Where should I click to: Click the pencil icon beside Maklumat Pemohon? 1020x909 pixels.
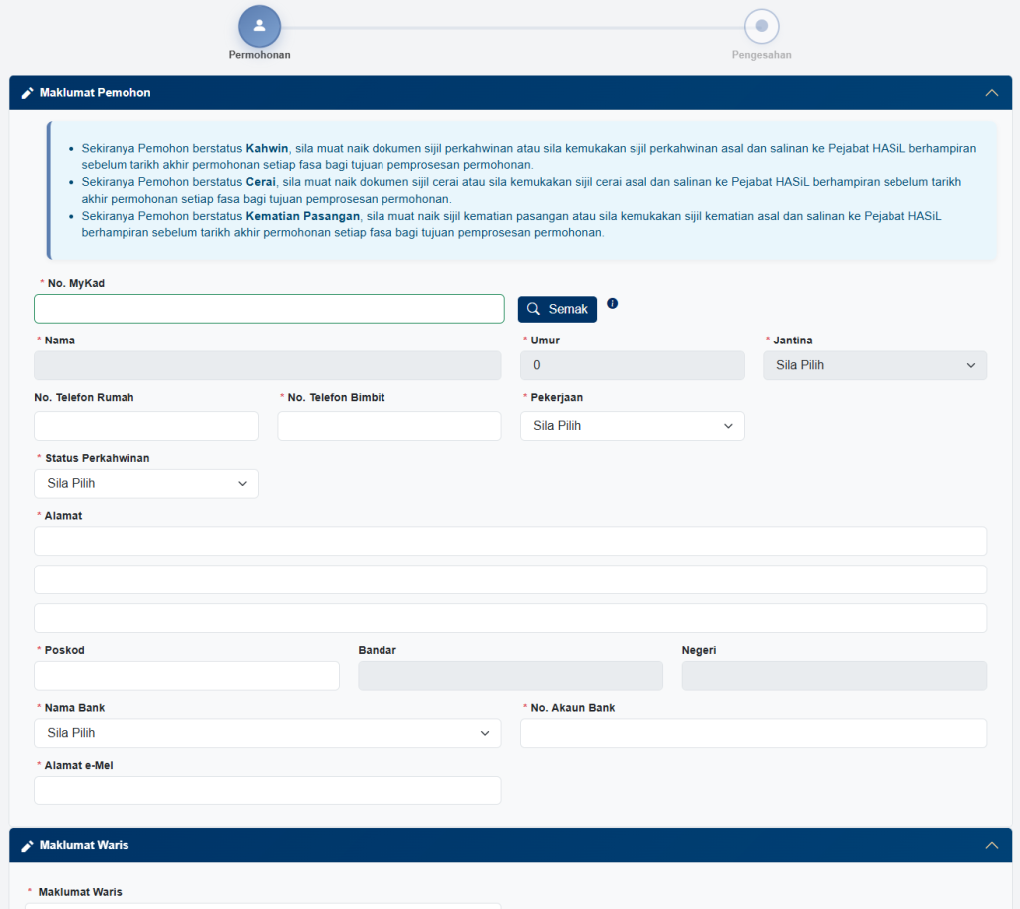(x=28, y=93)
